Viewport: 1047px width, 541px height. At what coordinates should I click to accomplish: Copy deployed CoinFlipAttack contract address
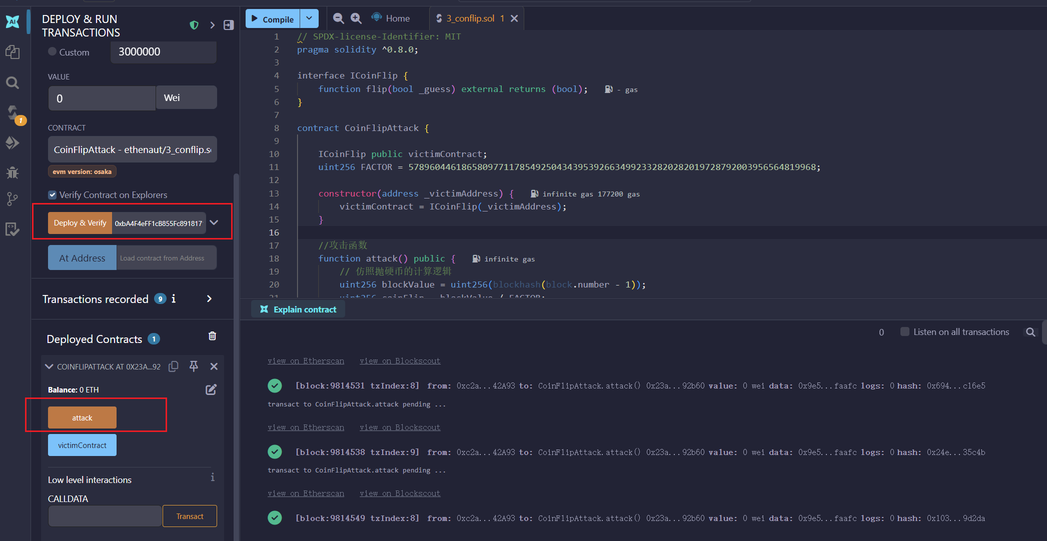pos(174,366)
